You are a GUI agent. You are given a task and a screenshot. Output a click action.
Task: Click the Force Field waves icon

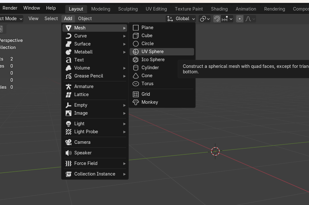(x=69, y=163)
